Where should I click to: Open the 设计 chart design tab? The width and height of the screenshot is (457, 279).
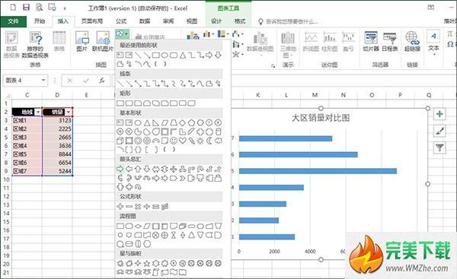[x=216, y=21]
